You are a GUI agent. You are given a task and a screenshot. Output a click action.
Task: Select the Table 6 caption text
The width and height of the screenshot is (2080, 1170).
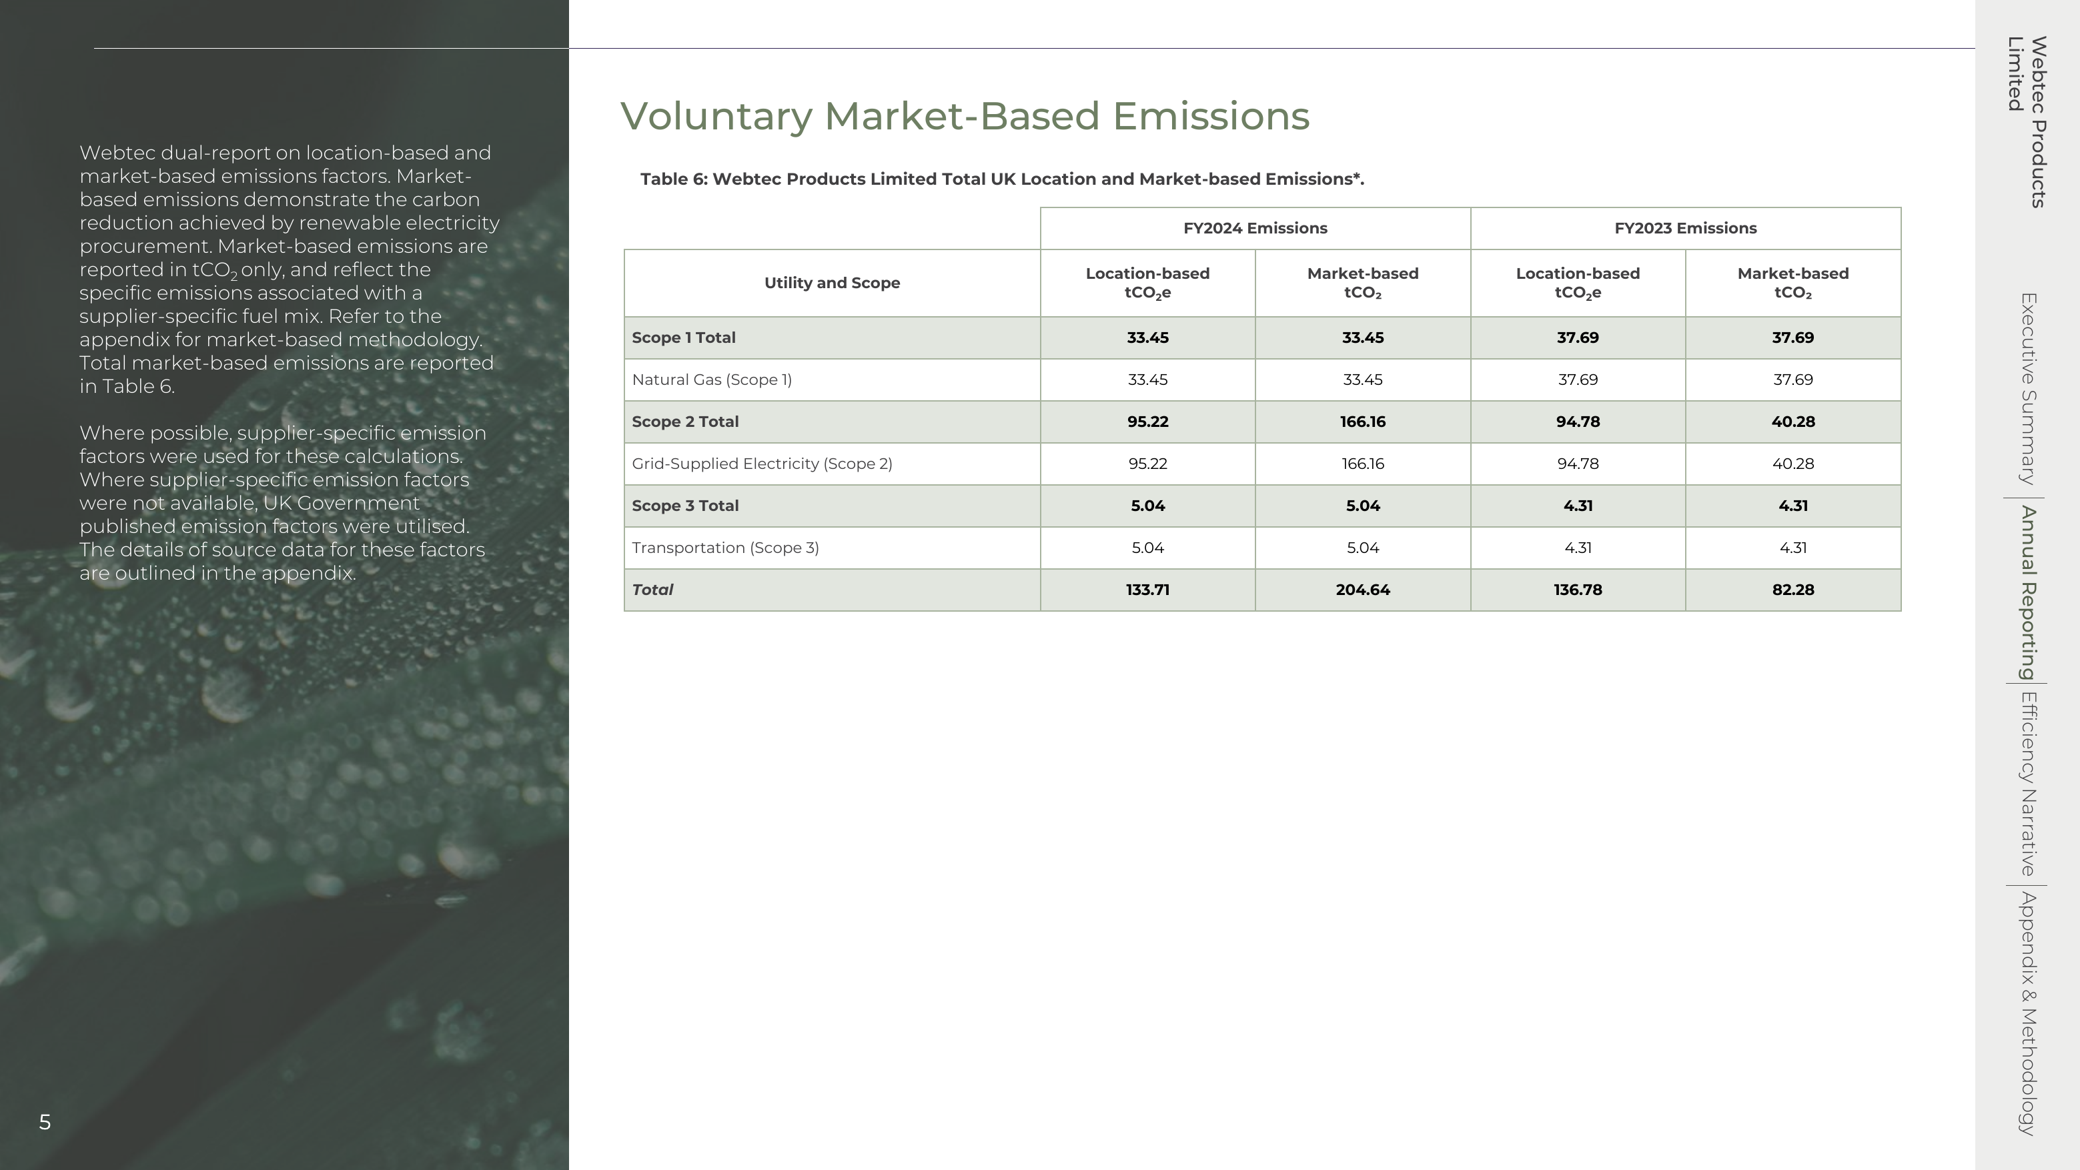pos(1002,179)
